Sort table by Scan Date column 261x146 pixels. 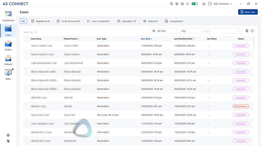pos(146,39)
